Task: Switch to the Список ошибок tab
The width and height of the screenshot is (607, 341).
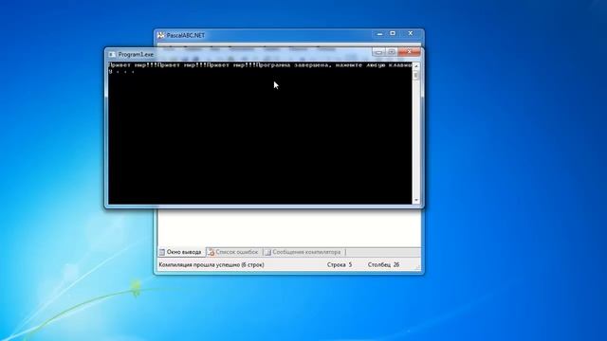Action: tap(233, 252)
